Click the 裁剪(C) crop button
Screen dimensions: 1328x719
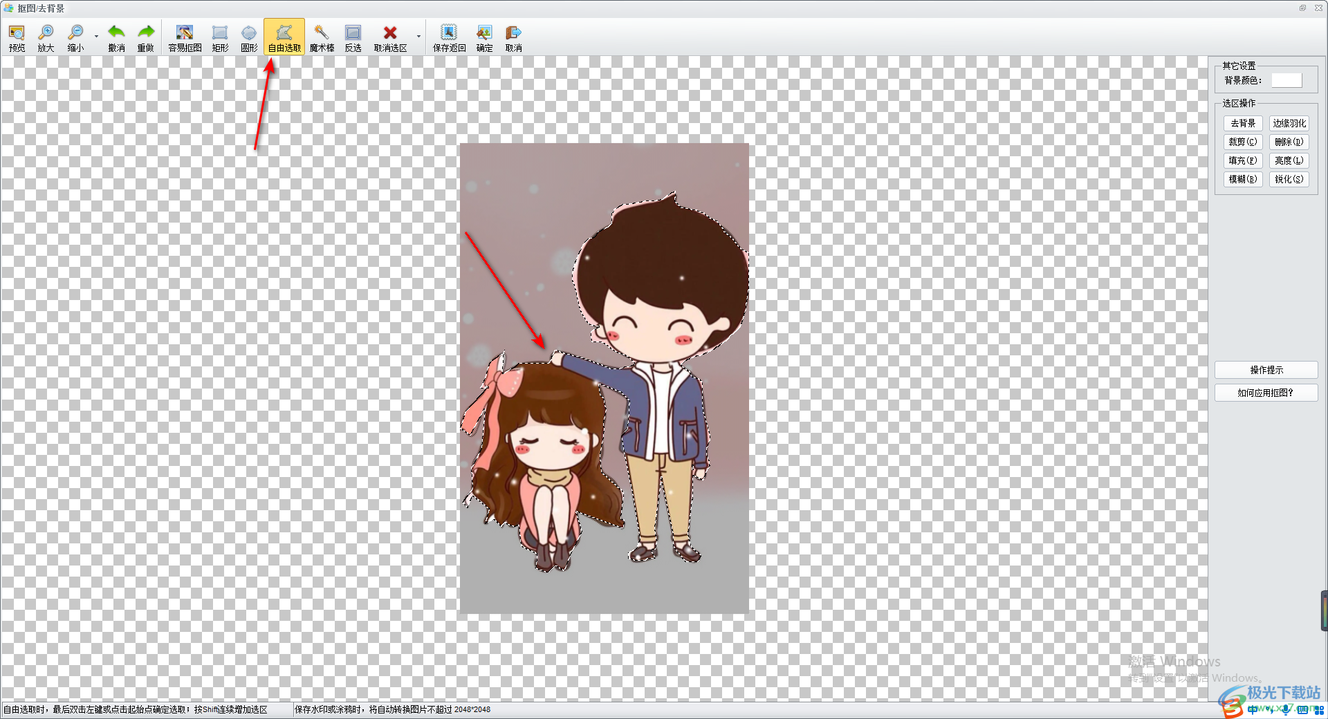pos(1243,142)
